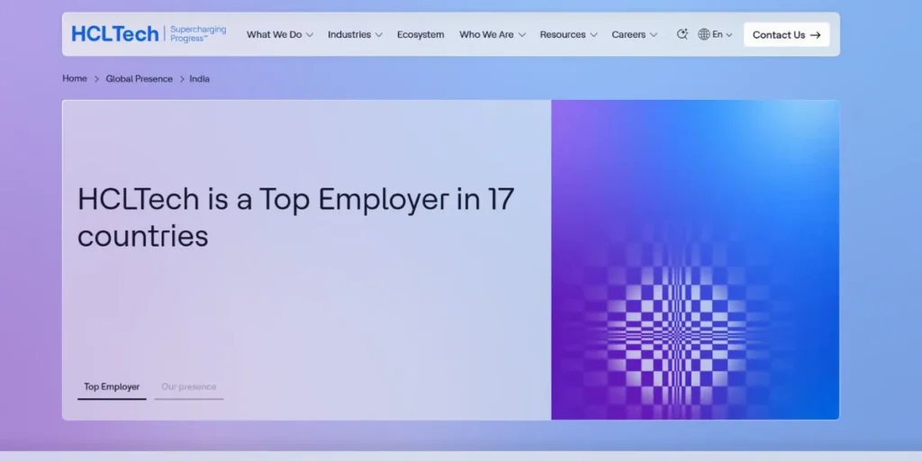Select the Top Employer tab
Image resolution: width=922 pixels, height=461 pixels.
112,387
